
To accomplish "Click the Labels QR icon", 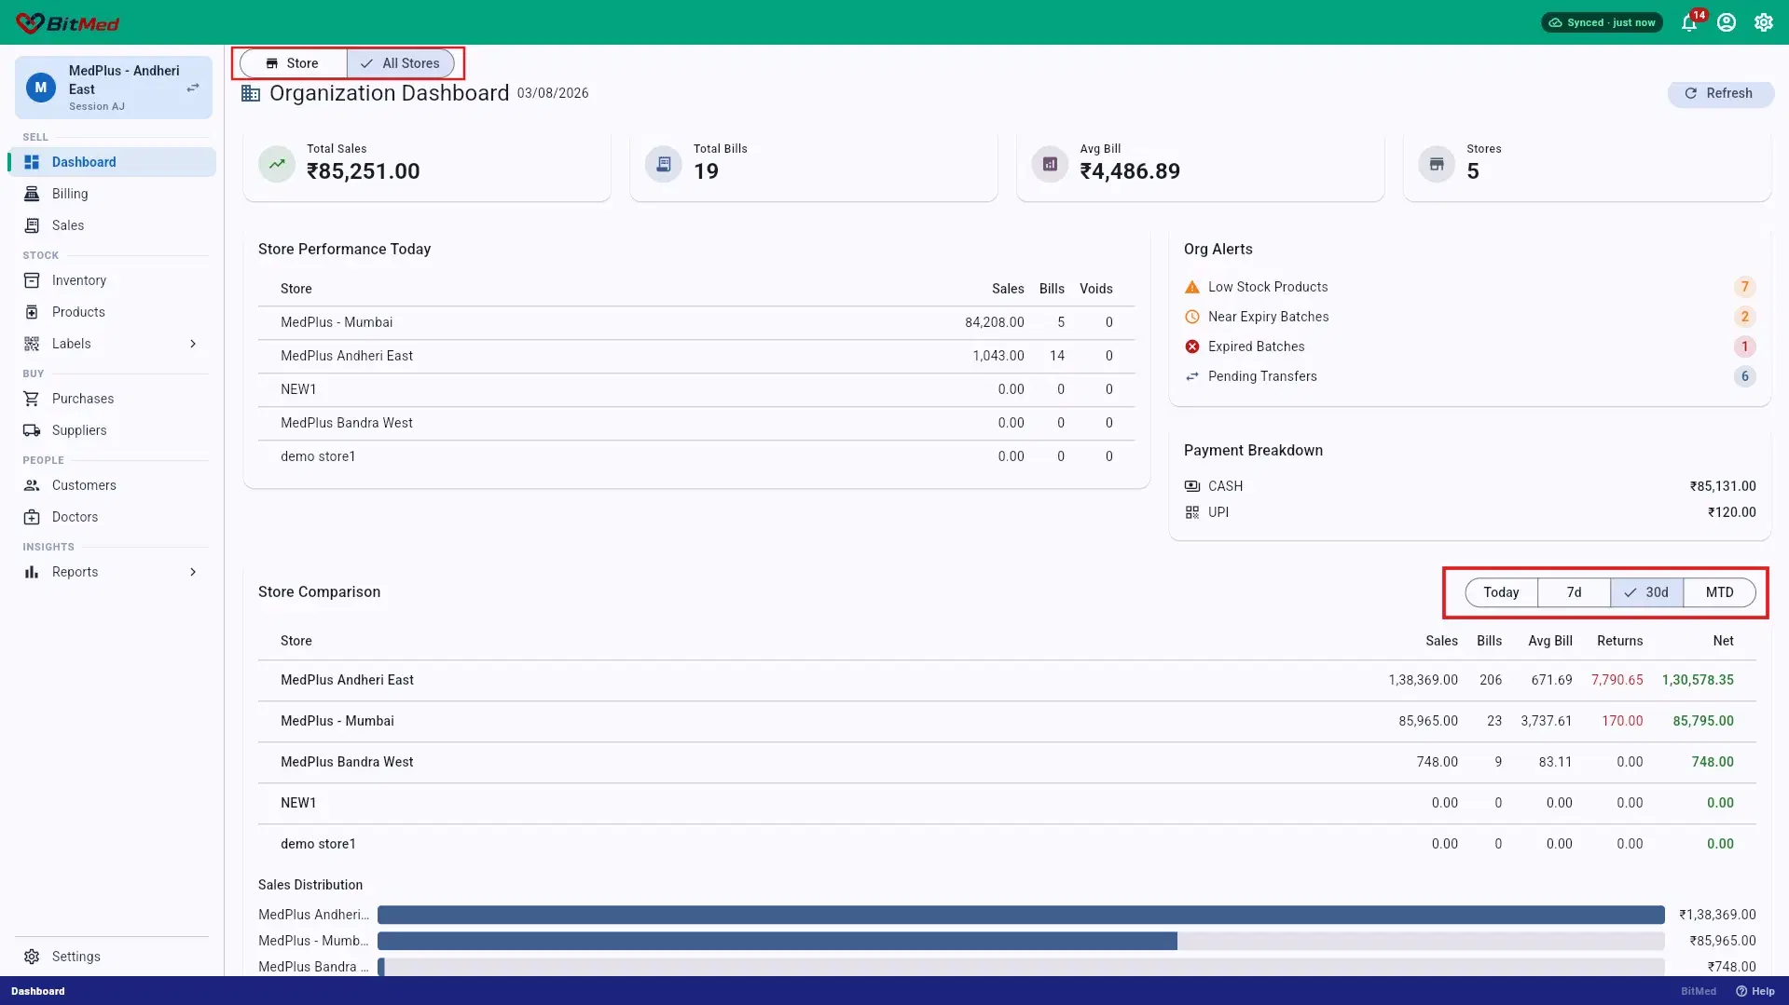I will point(32,344).
